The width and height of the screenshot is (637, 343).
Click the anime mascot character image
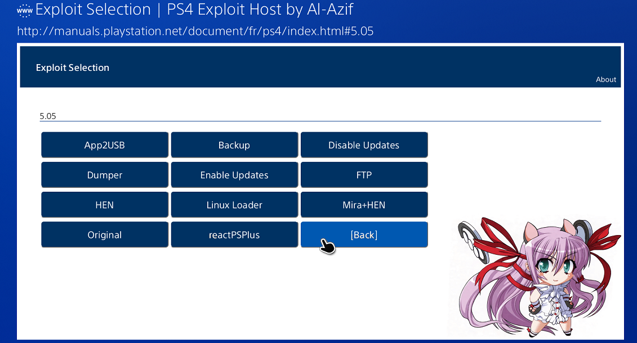coord(538,277)
